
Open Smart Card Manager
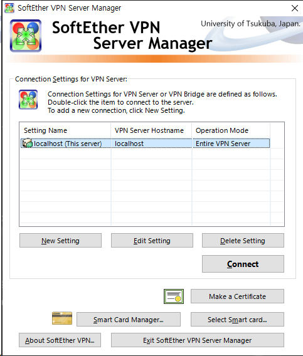129,320
